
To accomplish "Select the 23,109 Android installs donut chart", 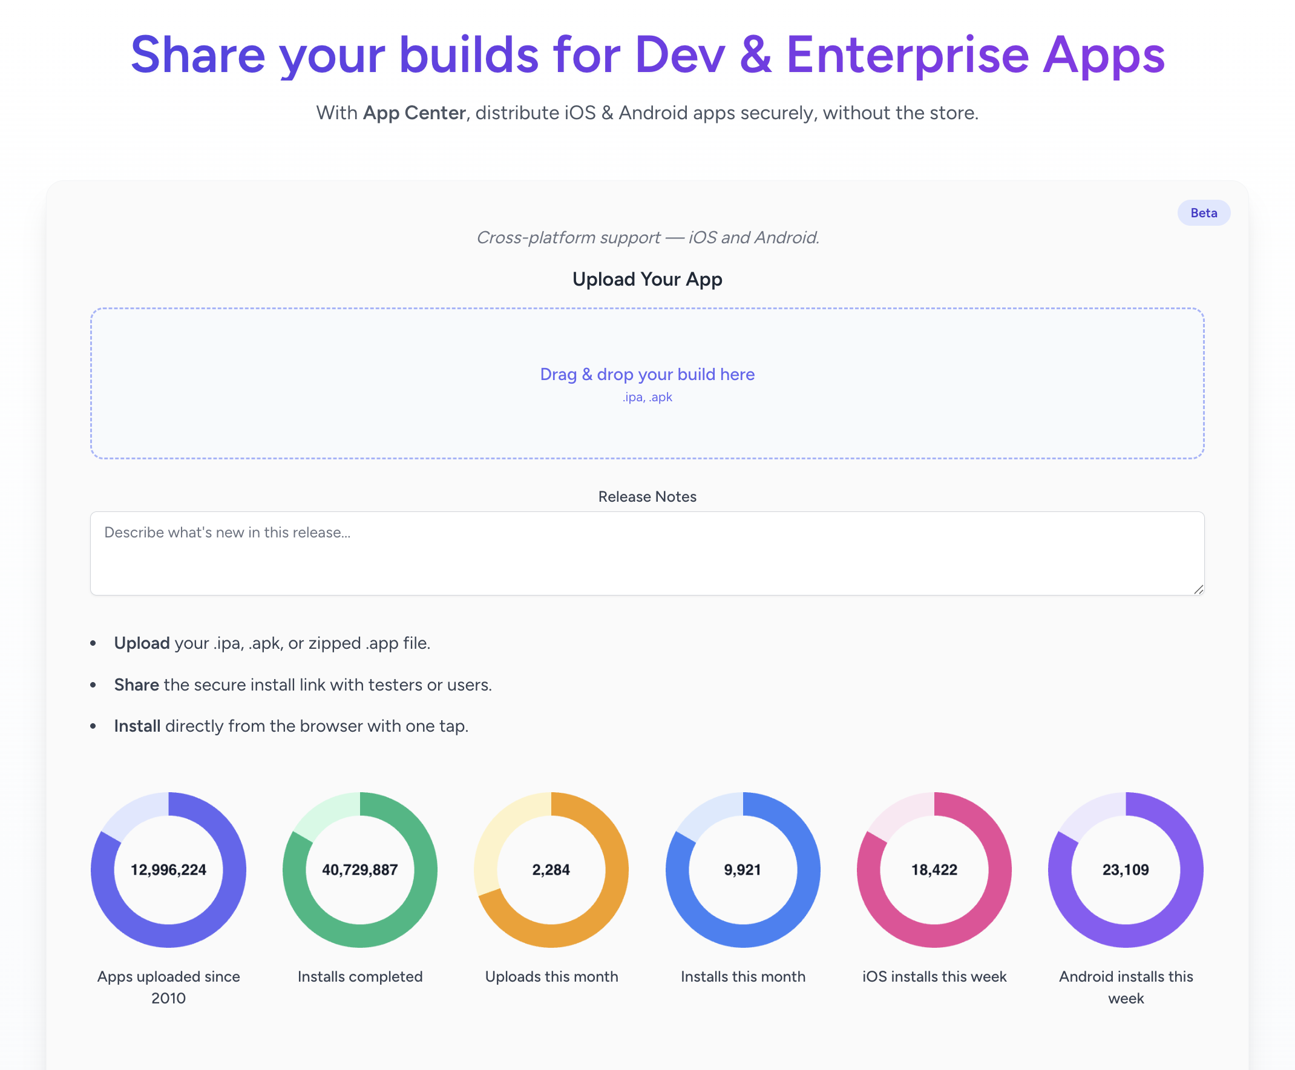I will pos(1126,870).
